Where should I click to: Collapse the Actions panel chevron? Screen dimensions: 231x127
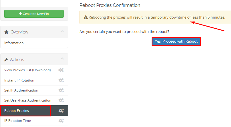[x=62, y=59]
